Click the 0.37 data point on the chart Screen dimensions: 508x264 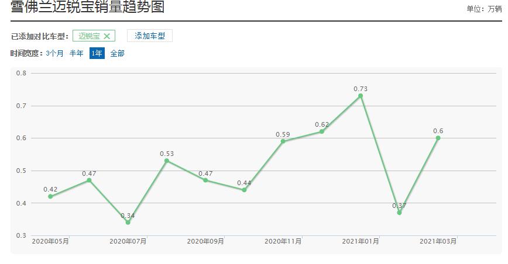click(399, 213)
